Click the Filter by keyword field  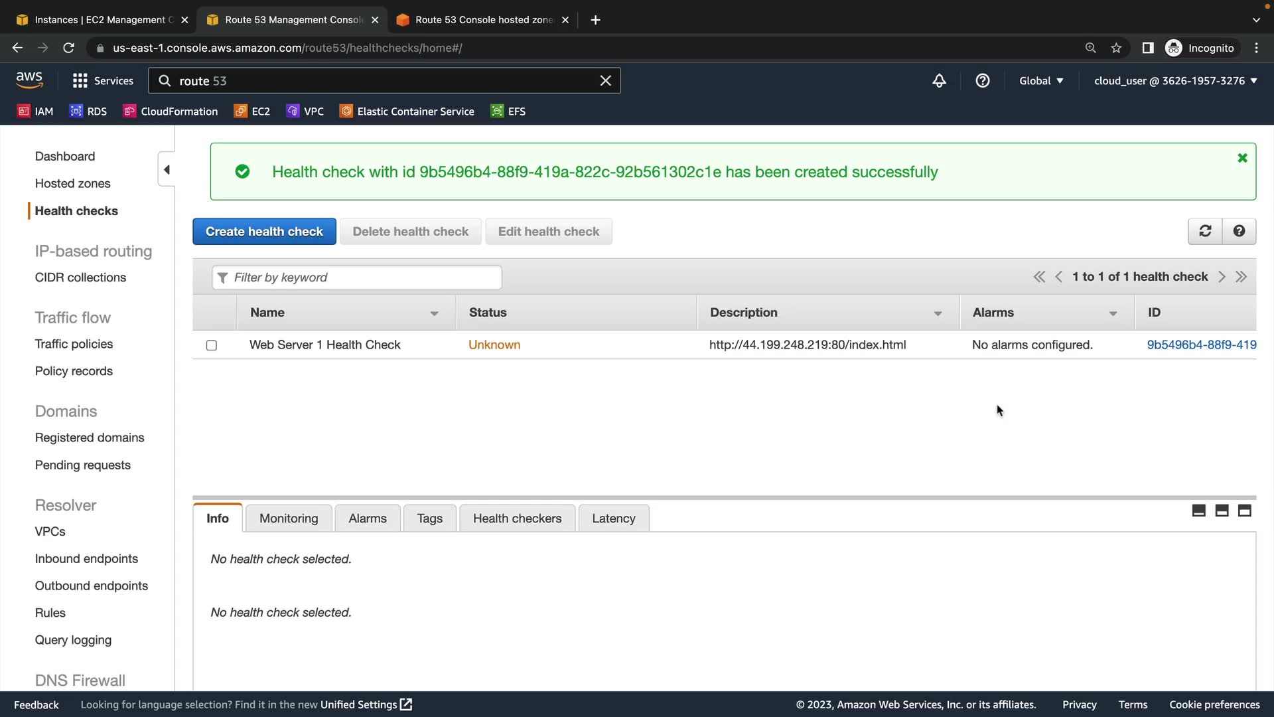tap(357, 278)
